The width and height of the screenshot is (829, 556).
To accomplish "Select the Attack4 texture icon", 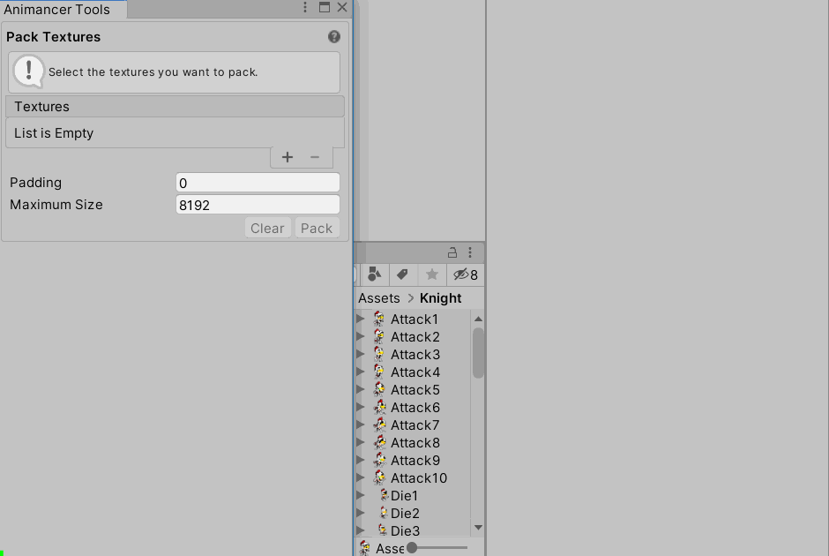I will pos(379,372).
